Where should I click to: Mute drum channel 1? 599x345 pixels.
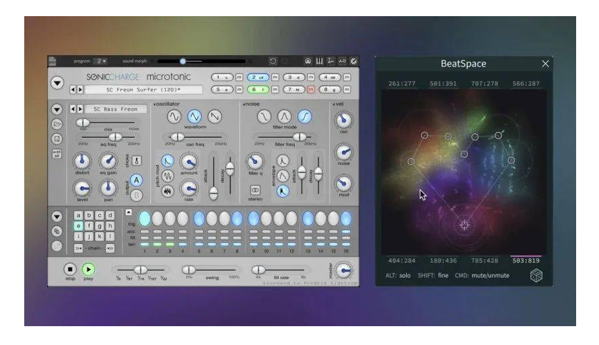(239, 77)
